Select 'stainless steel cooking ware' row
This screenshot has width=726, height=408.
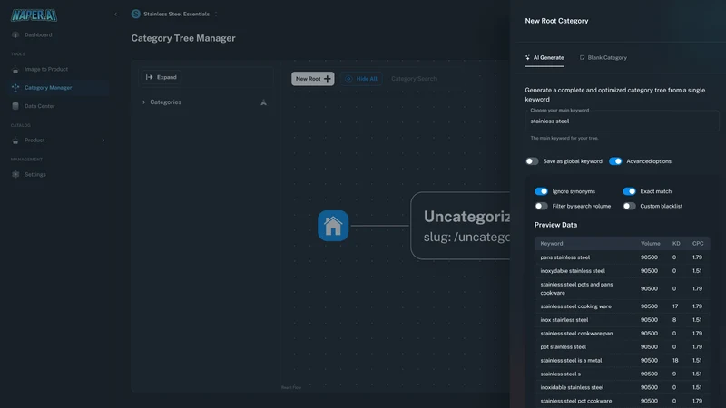pos(622,306)
